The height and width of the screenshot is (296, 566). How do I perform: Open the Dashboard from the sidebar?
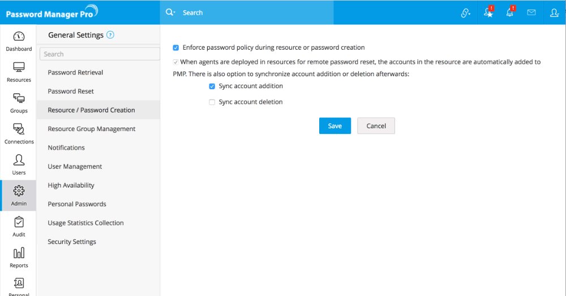click(x=19, y=41)
